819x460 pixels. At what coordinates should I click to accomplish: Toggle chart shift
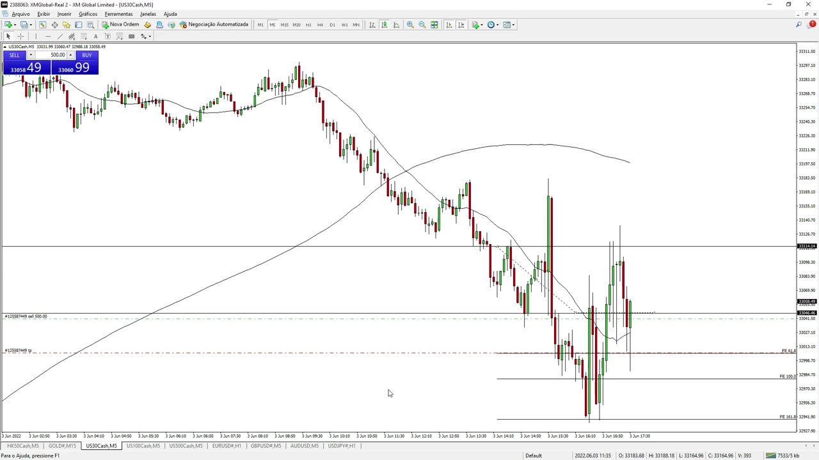tap(461, 25)
